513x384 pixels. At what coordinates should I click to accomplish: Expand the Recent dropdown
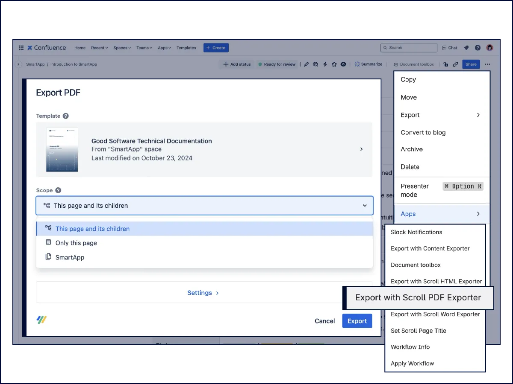point(99,48)
